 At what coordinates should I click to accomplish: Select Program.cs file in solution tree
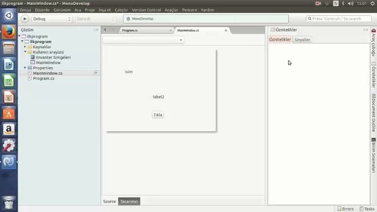coord(44,78)
